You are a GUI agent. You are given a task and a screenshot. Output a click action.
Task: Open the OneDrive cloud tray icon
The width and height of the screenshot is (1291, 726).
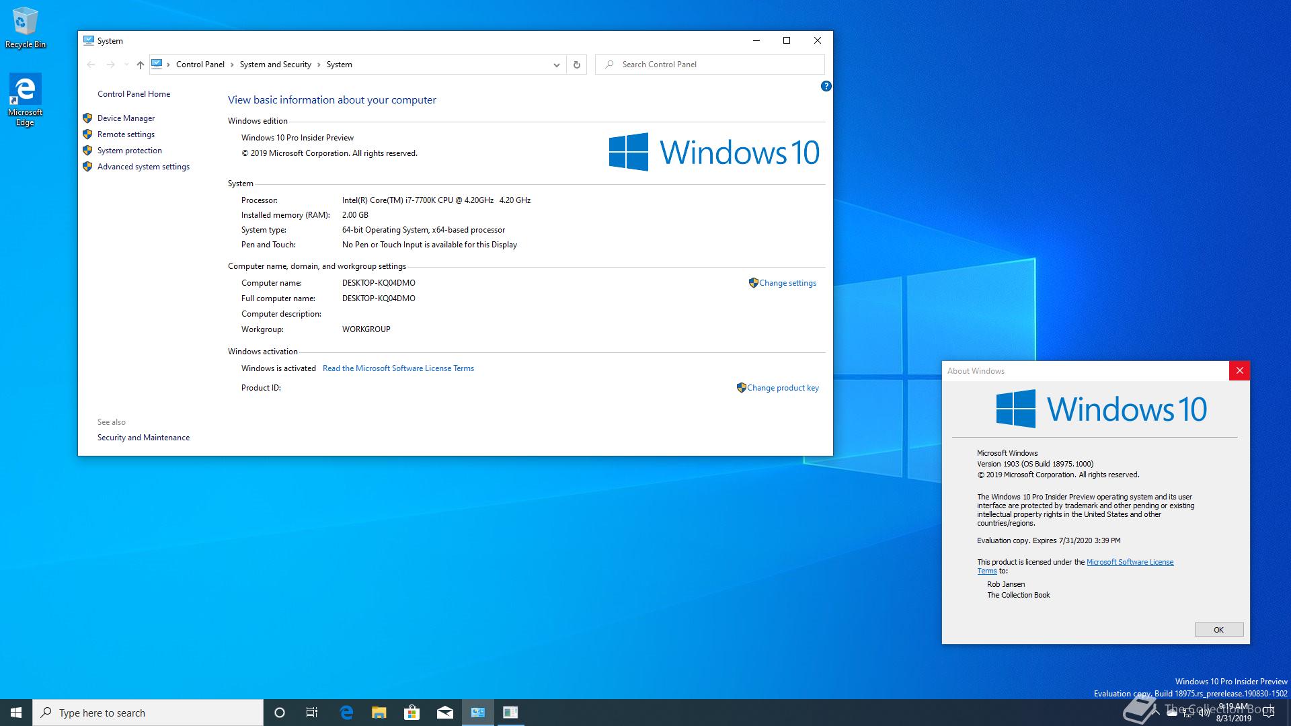pos(1171,713)
